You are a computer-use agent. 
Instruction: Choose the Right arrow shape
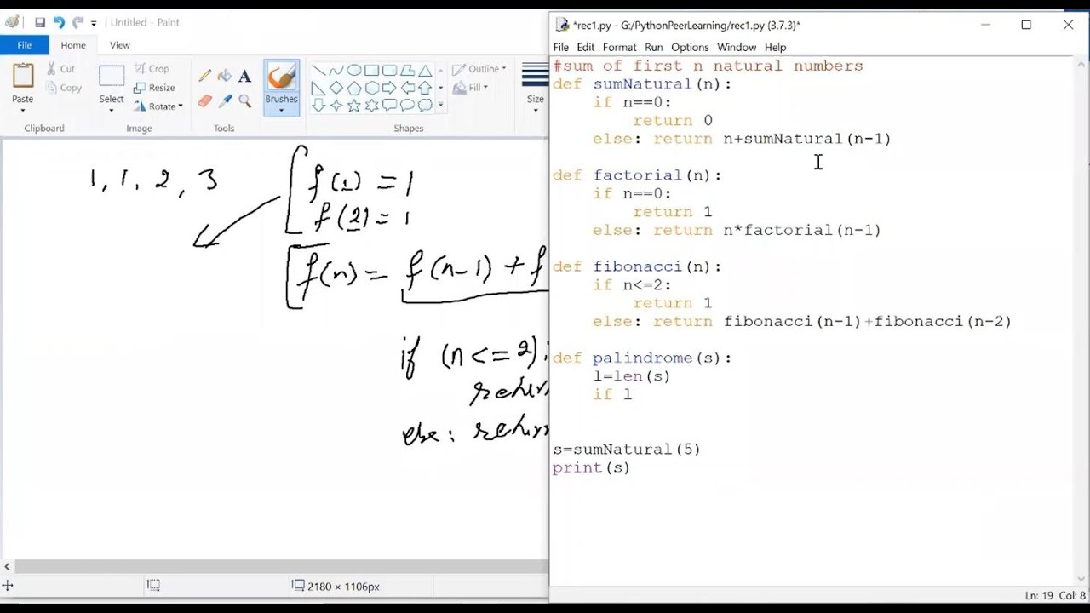[390, 88]
